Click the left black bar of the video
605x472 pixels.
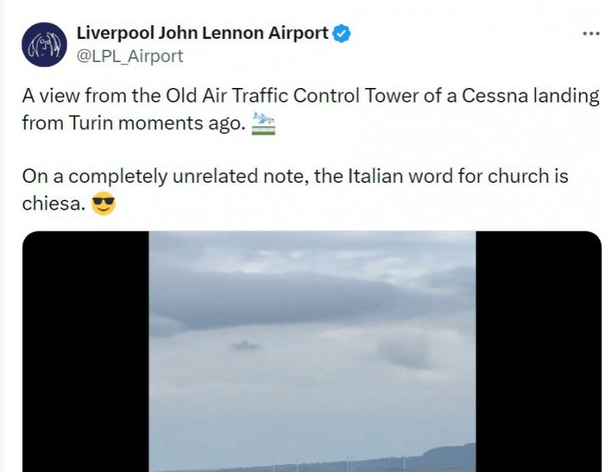click(x=85, y=351)
